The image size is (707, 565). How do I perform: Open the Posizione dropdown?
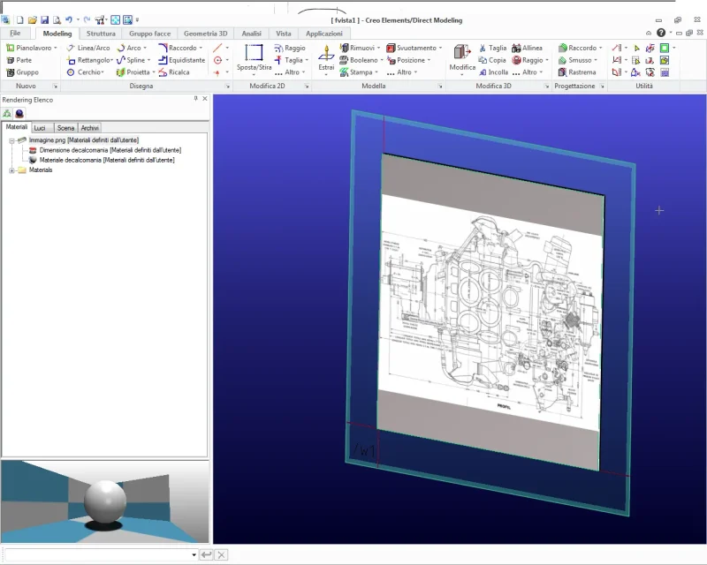pos(429,60)
